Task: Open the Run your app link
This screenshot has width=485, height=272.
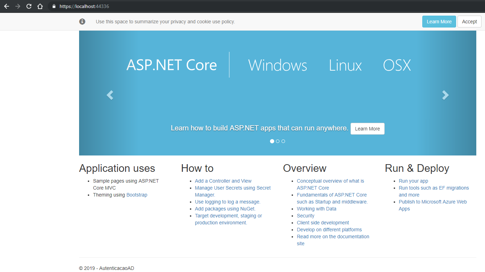Action: pyautogui.click(x=413, y=181)
